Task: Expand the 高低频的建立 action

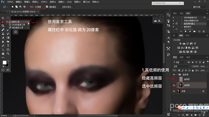Action: click(x=182, y=24)
